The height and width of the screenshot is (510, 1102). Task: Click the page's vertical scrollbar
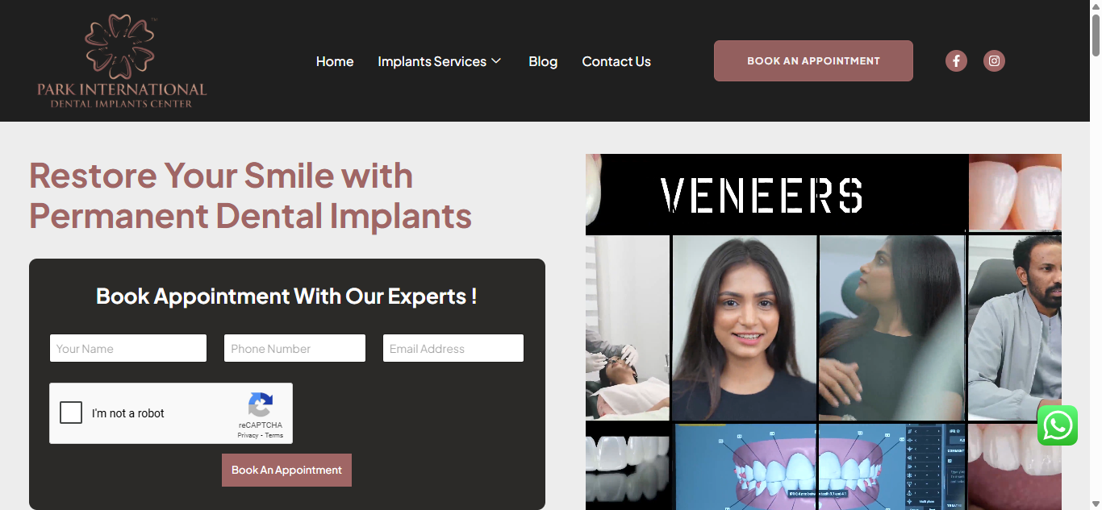click(1096, 255)
